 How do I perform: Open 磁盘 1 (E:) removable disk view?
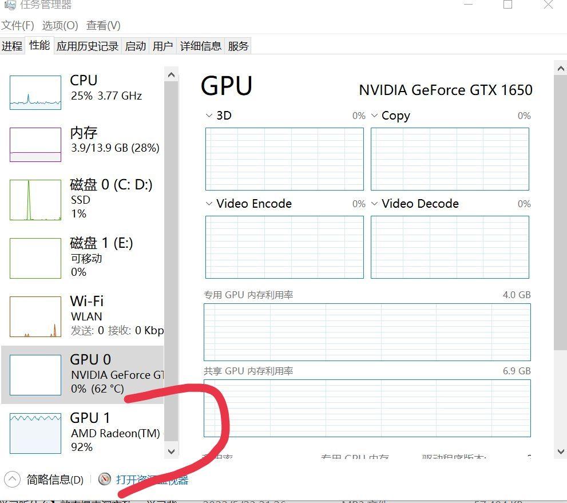coord(80,258)
